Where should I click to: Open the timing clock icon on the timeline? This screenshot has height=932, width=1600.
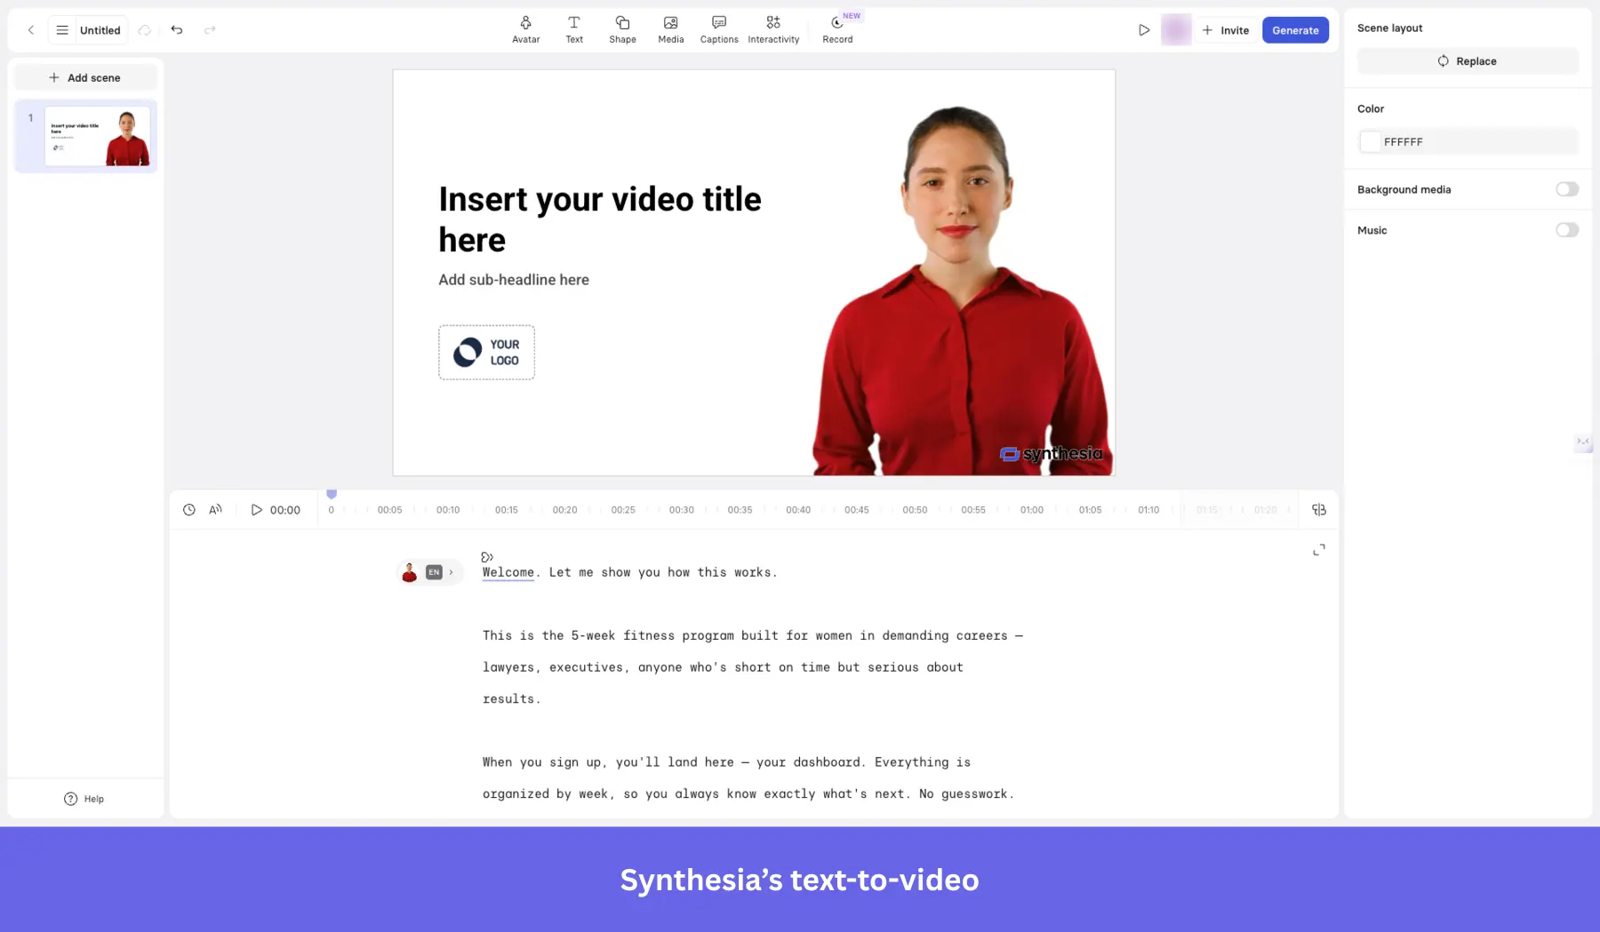[x=188, y=509]
